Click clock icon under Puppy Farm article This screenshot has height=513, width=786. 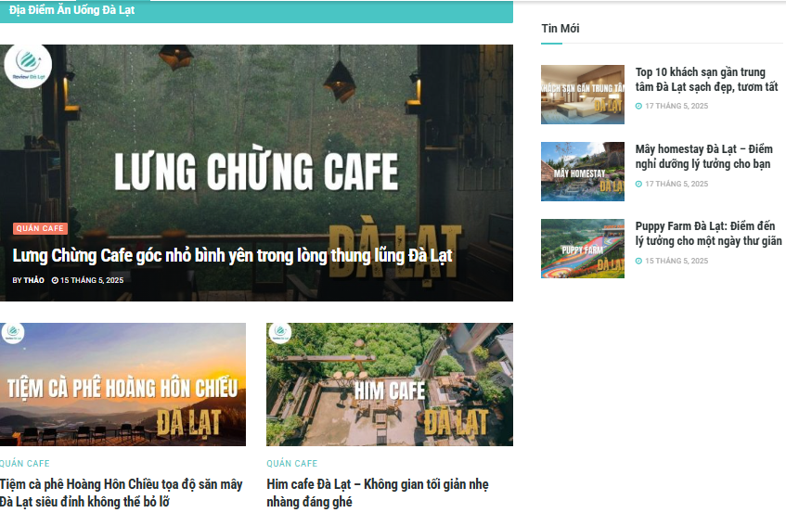pos(638,261)
